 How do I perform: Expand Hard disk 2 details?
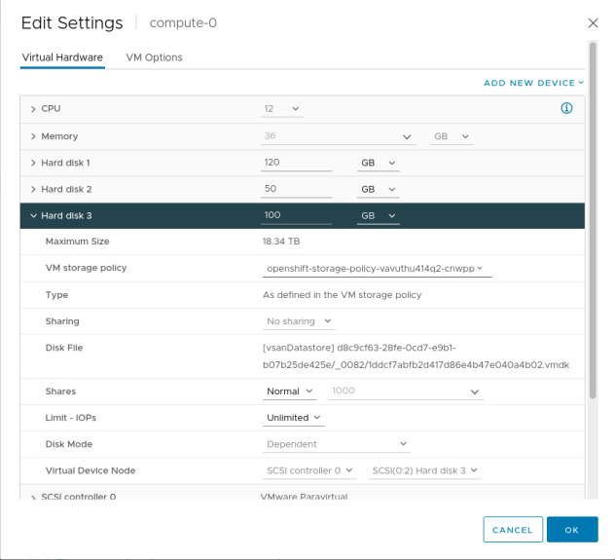pos(33,189)
